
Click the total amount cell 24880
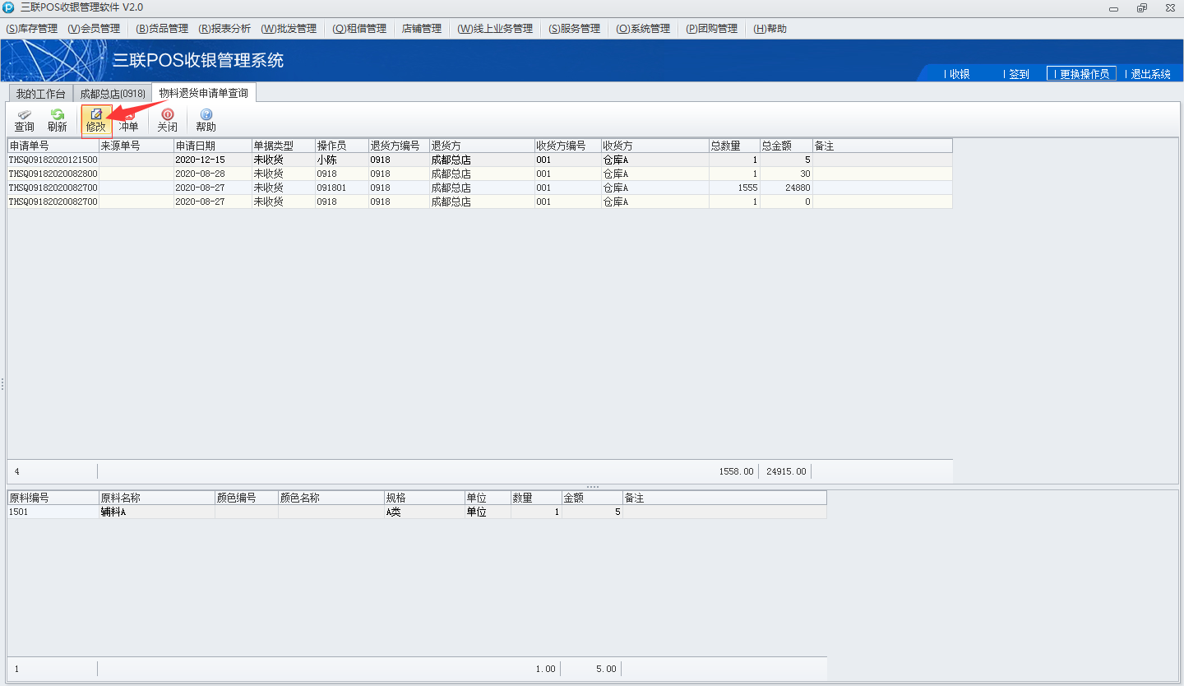(x=787, y=188)
